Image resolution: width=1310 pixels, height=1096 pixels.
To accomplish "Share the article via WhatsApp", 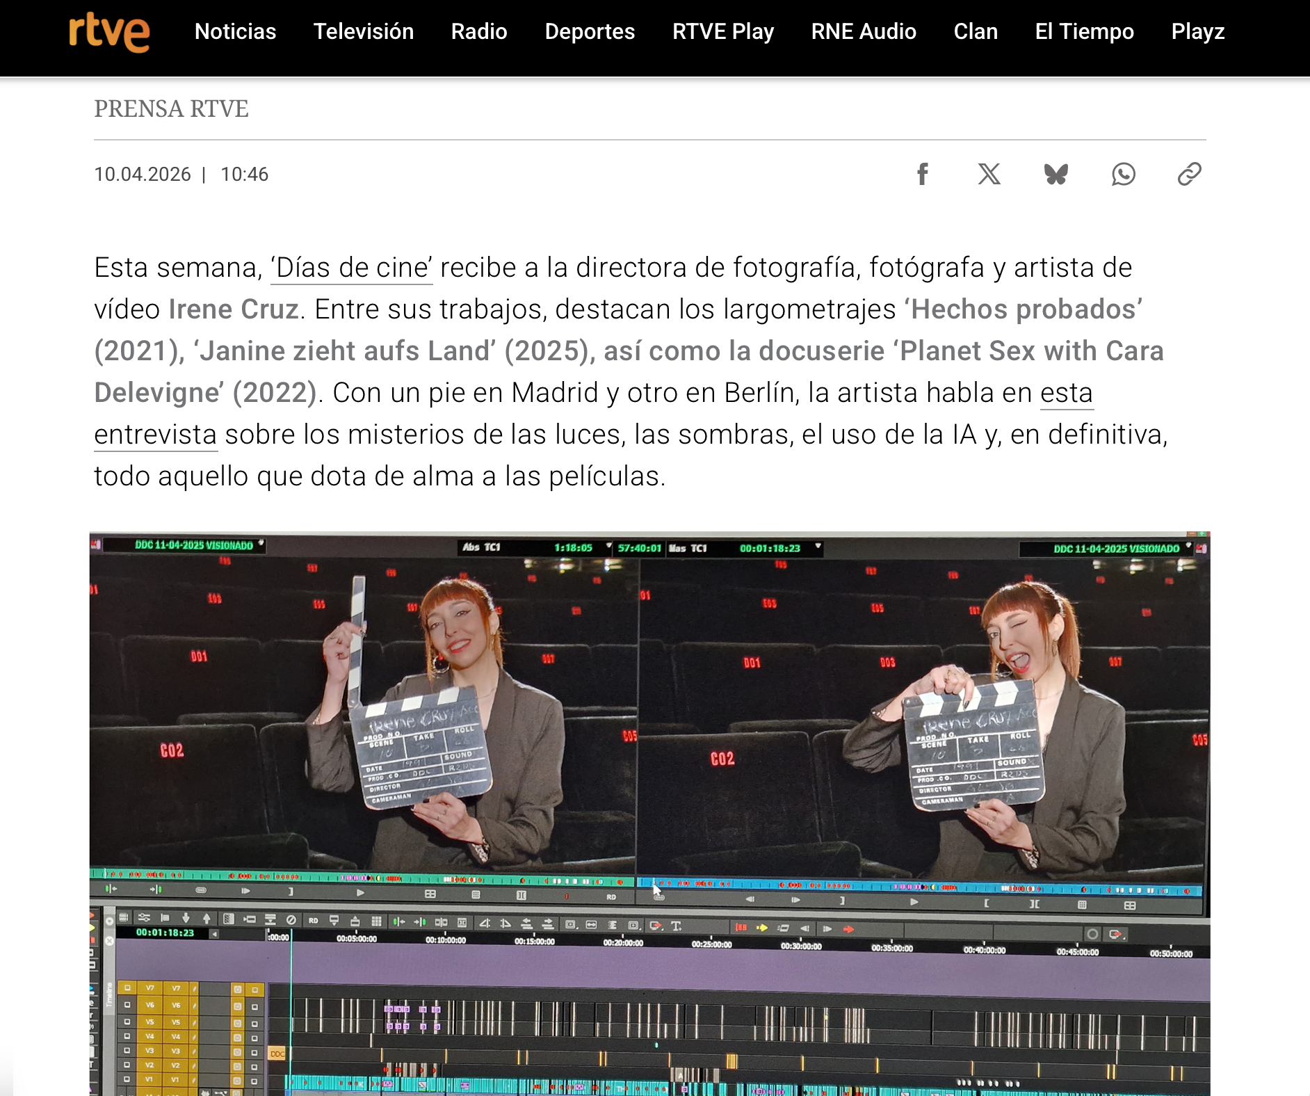I will pos(1123,174).
